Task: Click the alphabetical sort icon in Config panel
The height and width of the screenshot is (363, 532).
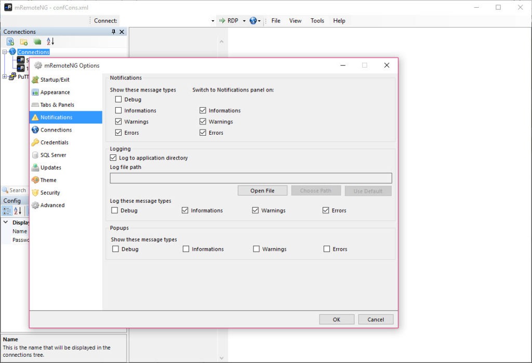Action: [x=18, y=211]
